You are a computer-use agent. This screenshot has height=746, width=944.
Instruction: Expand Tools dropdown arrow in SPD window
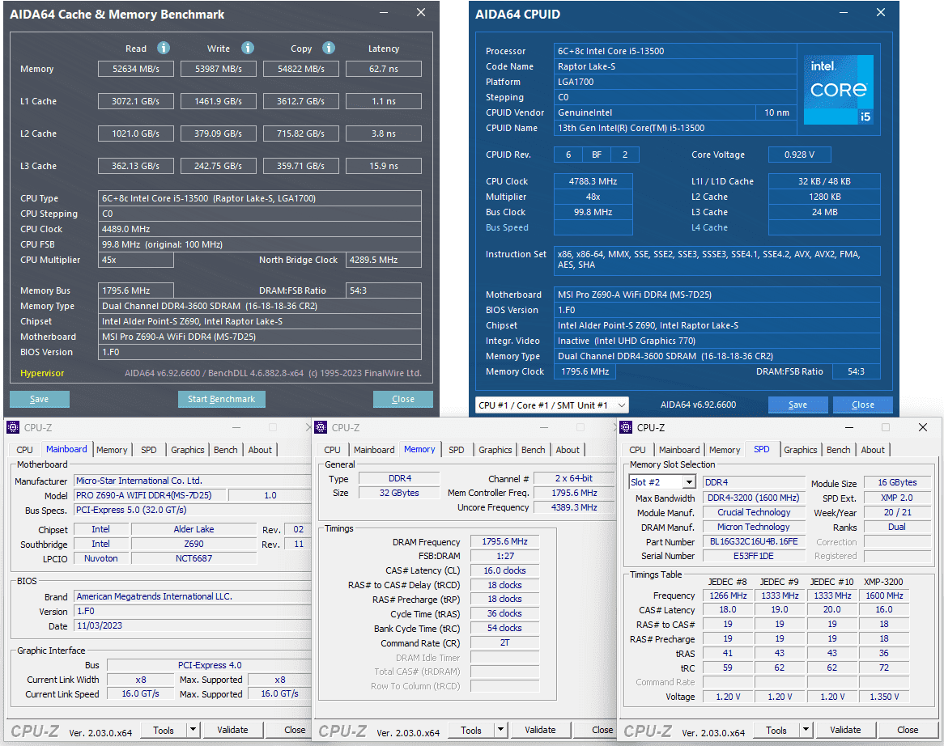(805, 730)
